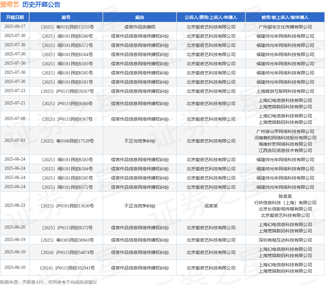Select the 侵害作品改编权 case cause cell
The height and width of the screenshot is (285, 325).
click(140, 27)
